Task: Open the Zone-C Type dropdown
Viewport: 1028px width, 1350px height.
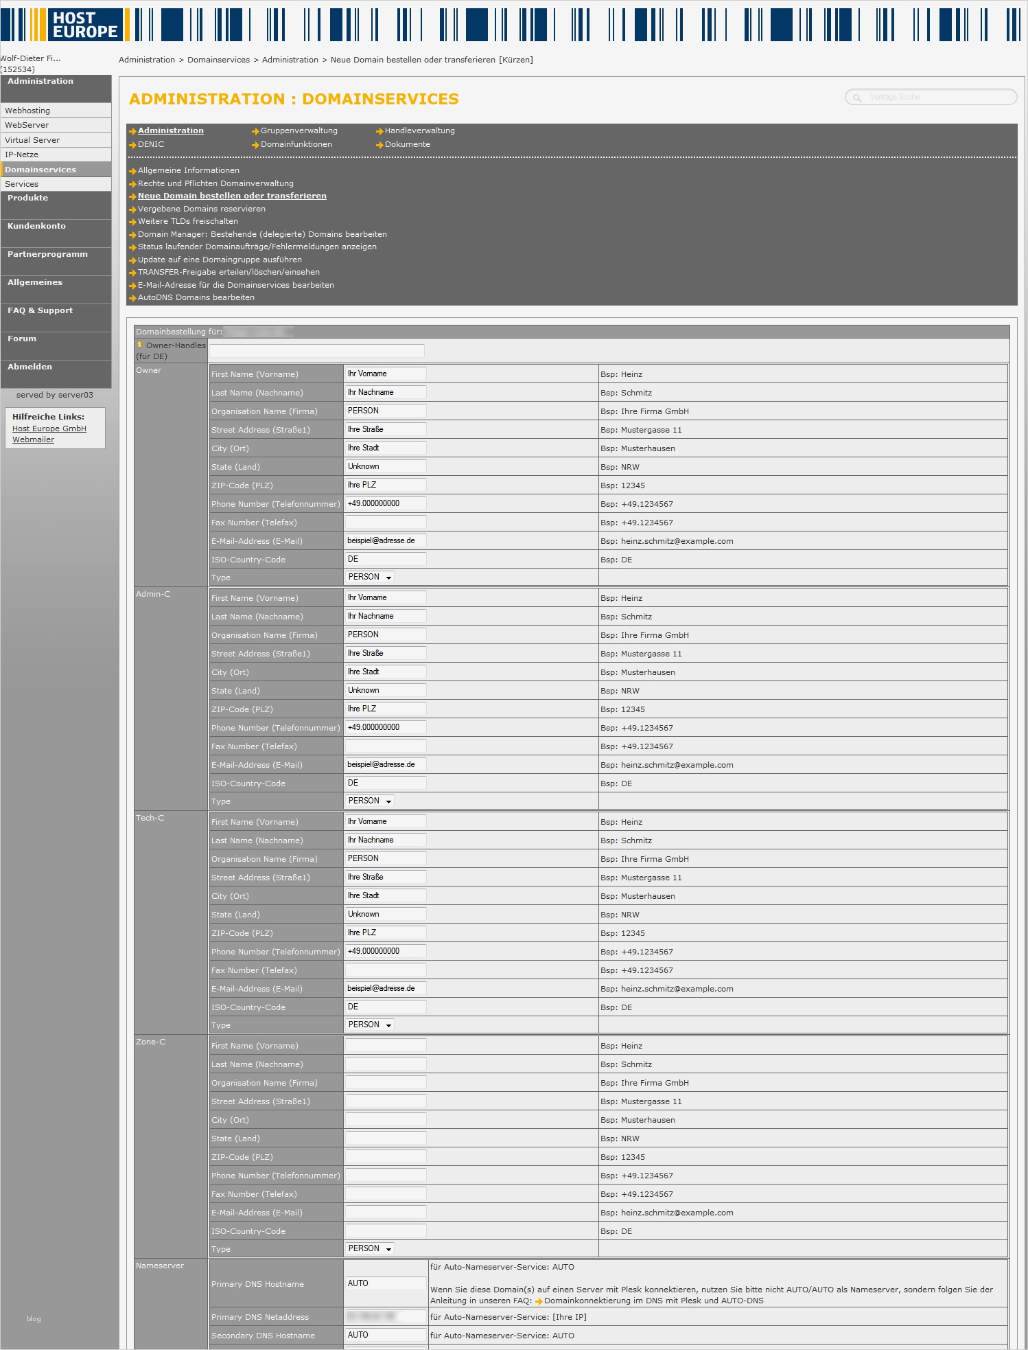Action: [x=370, y=1248]
